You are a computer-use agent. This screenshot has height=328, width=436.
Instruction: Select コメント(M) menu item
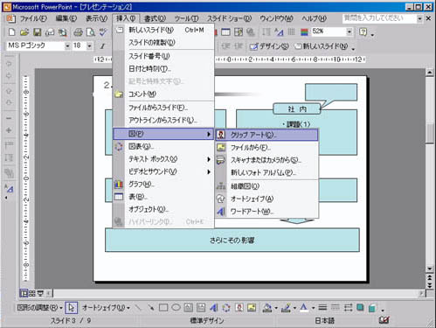(x=163, y=94)
